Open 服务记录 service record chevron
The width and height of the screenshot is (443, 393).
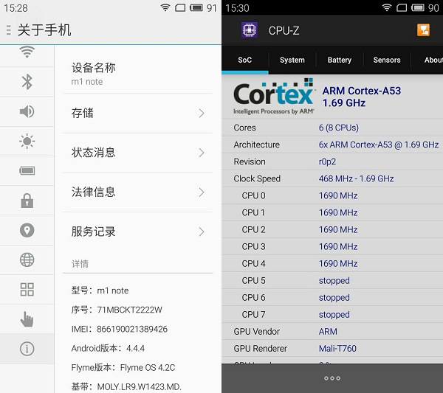[201, 232]
